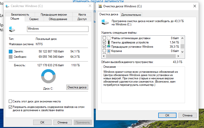Click the delivery optimization files page icon

109,38
